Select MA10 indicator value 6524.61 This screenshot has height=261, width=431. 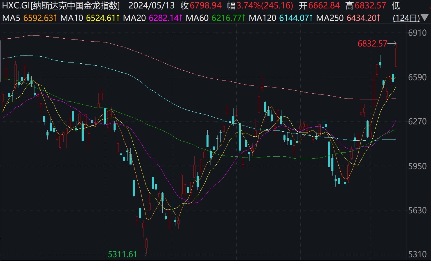(x=103, y=18)
